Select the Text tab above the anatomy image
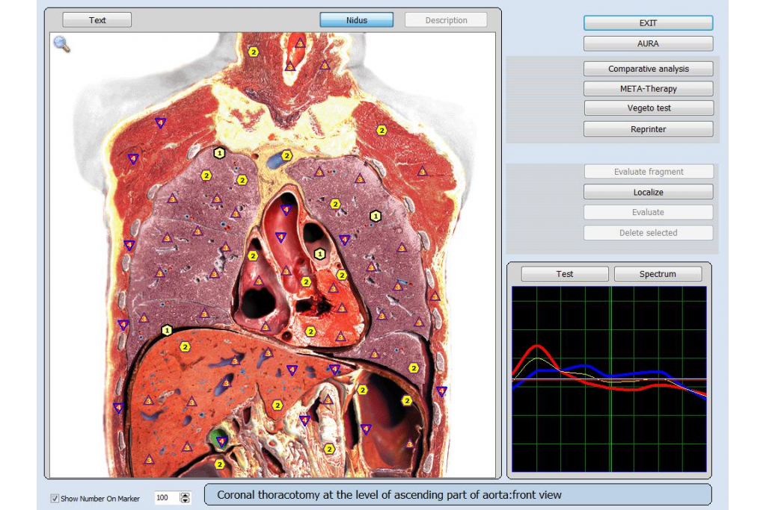Image resolution: width=766 pixels, height=510 pixels. pyautogui.click(x=96, y=19)
